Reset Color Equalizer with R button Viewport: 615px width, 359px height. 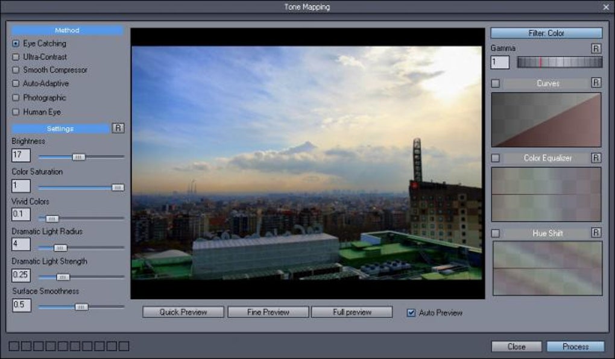[x=596, y=158]
